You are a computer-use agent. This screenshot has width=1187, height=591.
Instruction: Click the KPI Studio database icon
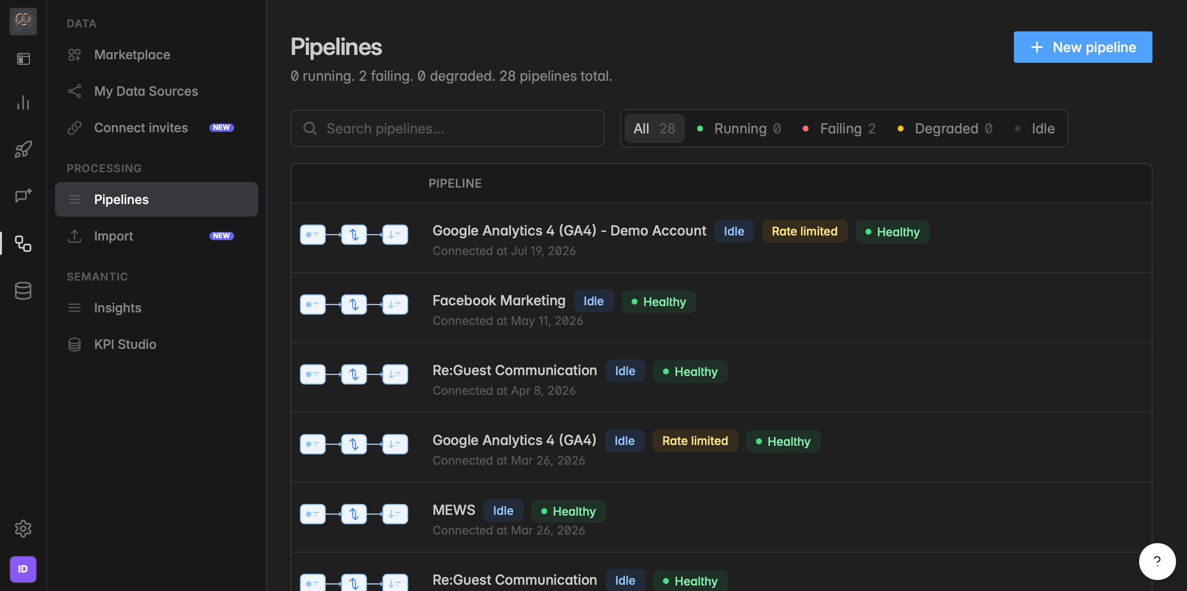pyautogui.click(x=75, y=344)
